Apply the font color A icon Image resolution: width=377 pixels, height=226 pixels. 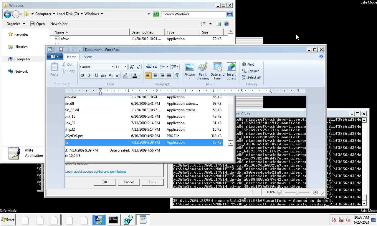[x=135, y=75]
